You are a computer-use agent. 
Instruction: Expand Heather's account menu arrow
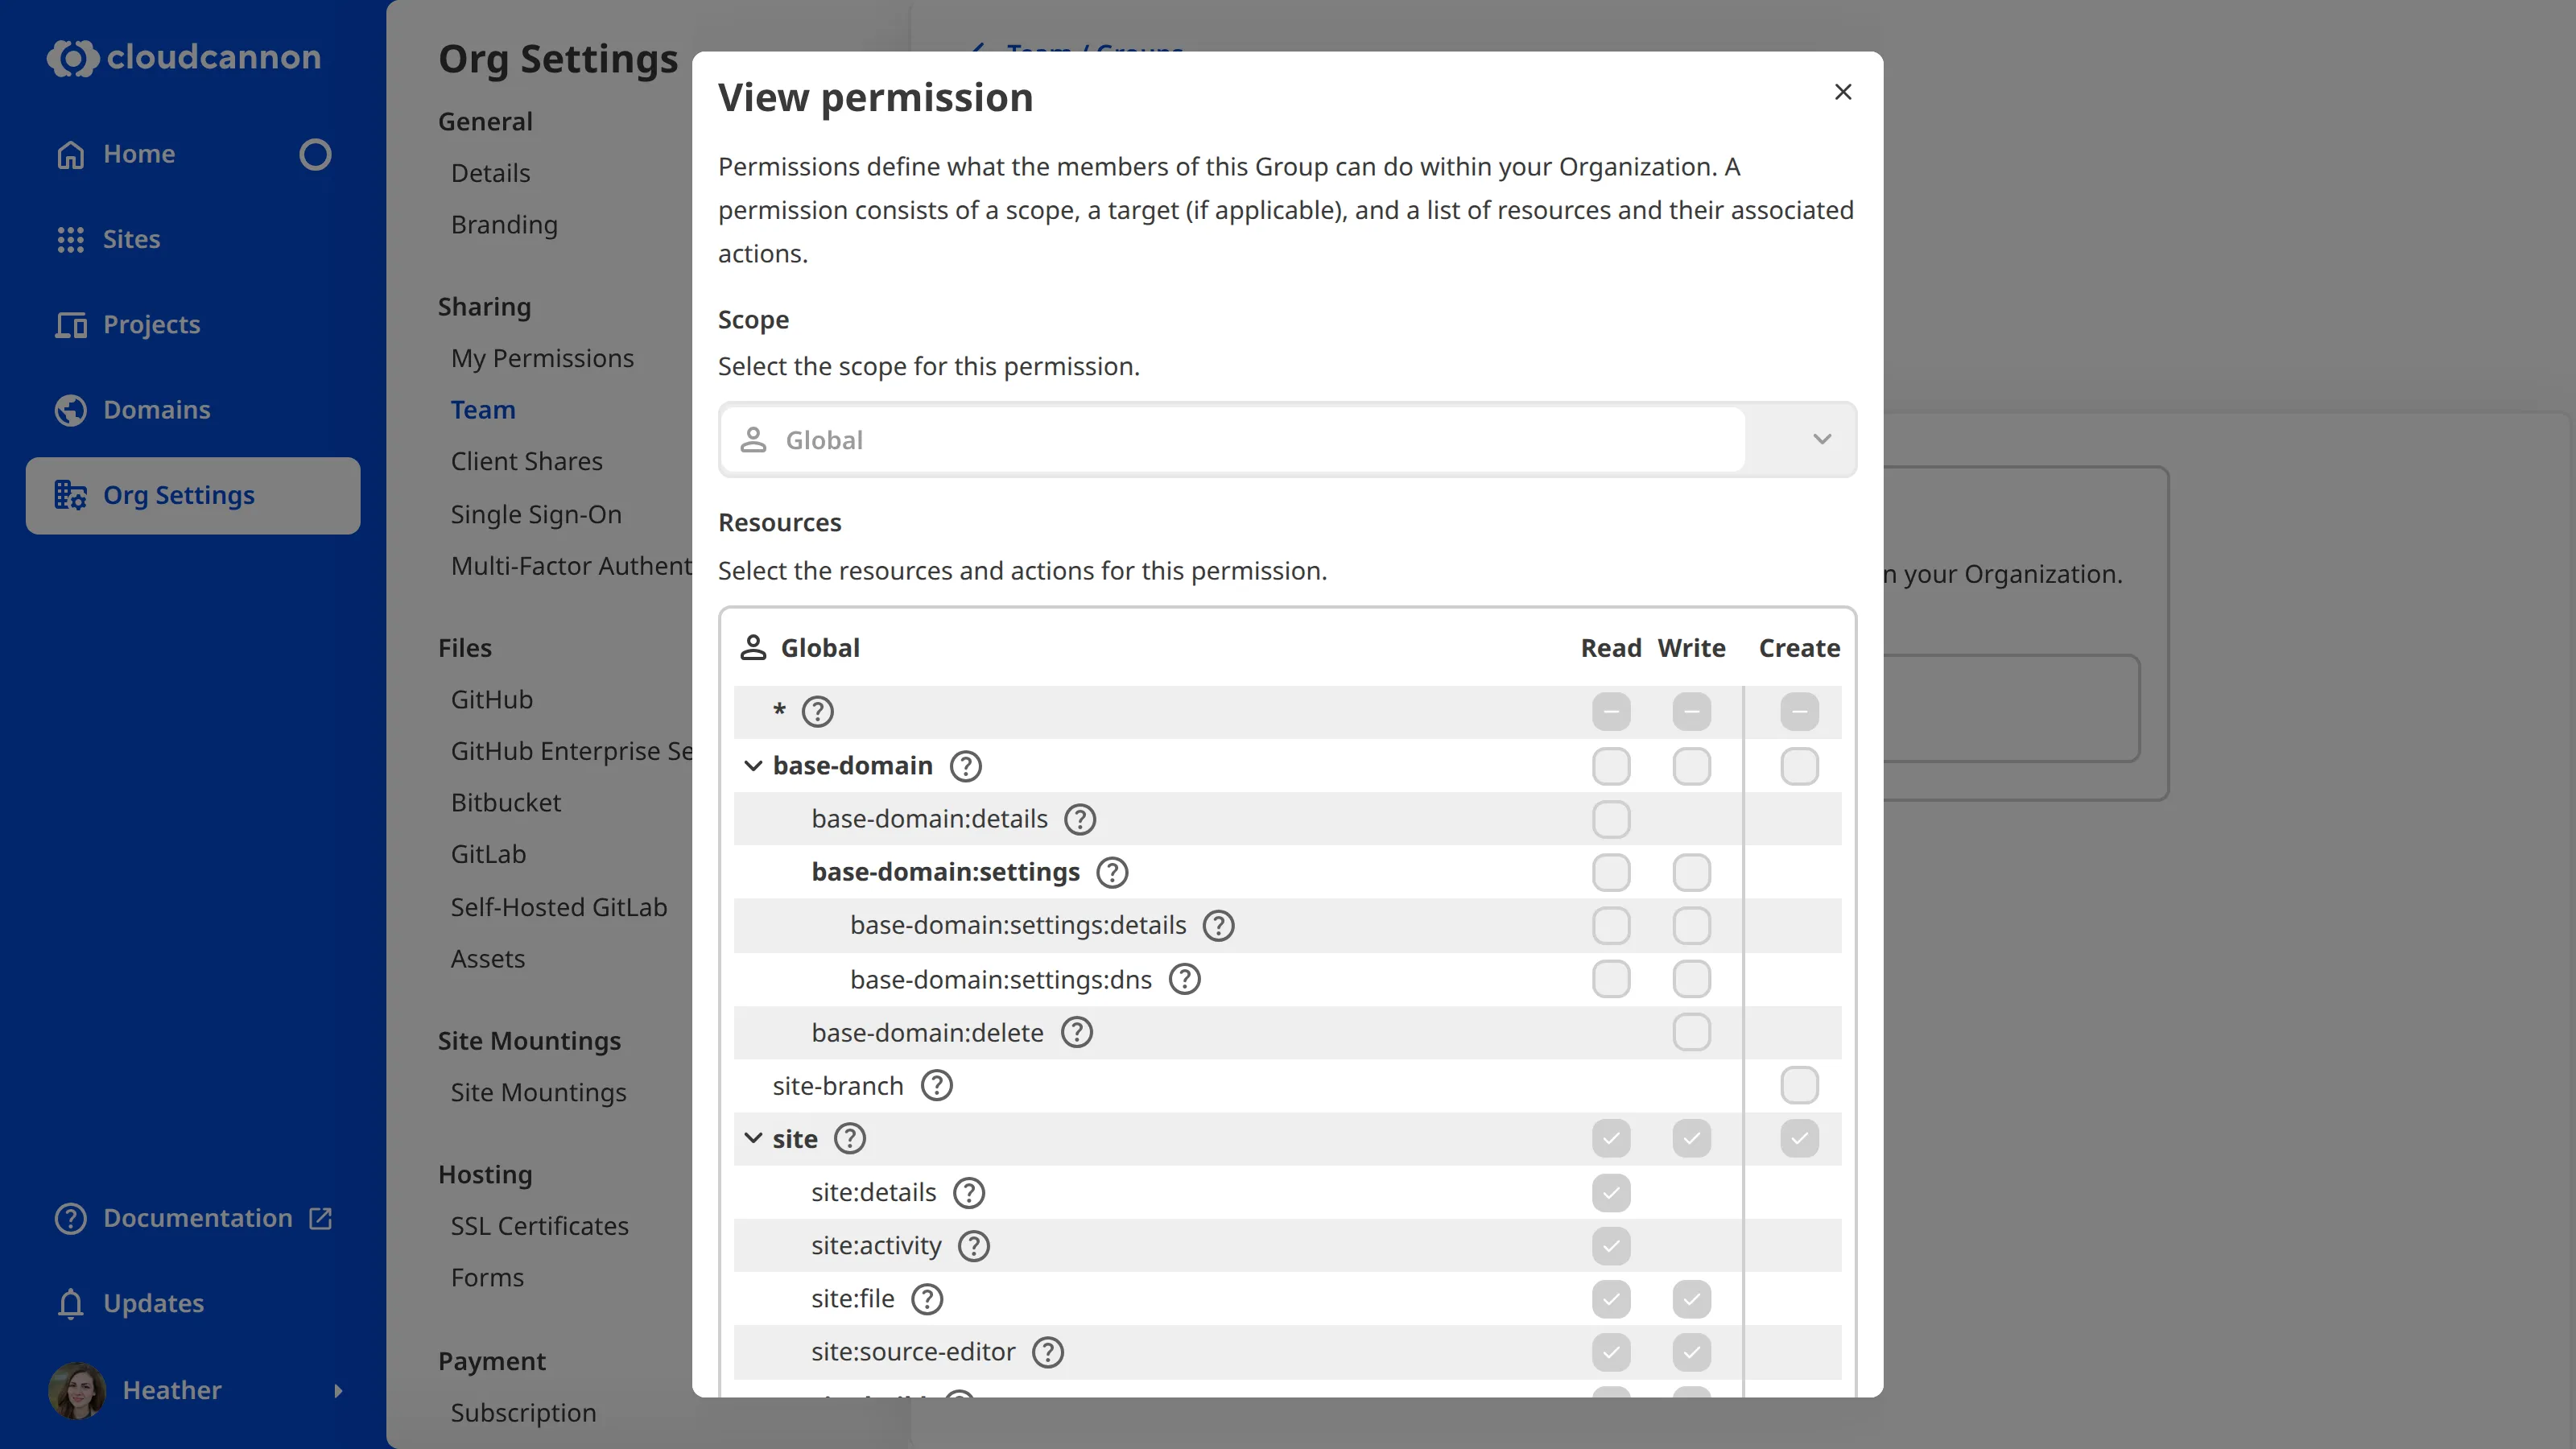[338, 1390]
